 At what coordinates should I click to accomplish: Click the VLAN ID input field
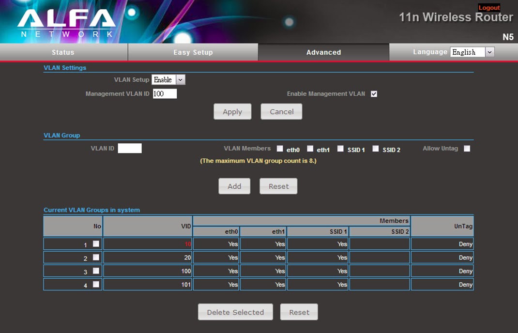(x=130, y=149)
